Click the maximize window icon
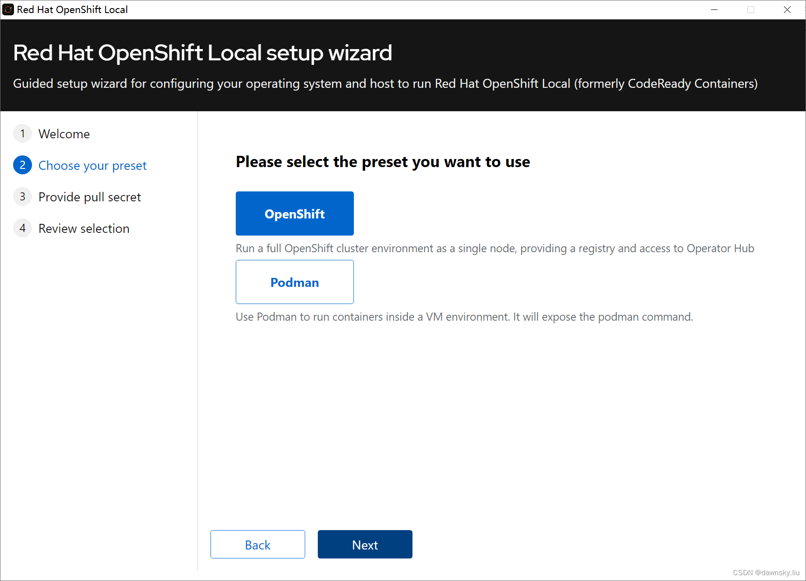This screenshot has height=581, width=806. [x=751, y=9]
